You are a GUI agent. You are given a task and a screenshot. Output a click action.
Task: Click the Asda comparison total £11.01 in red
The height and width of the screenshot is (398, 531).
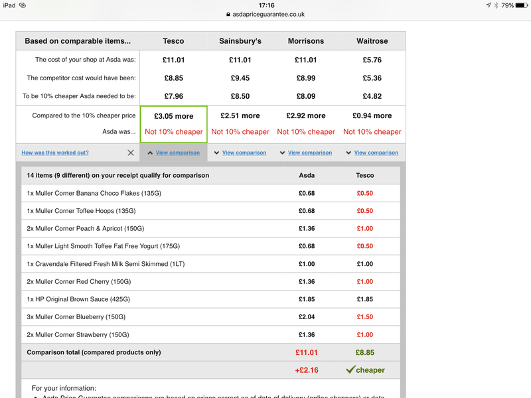coord(307,352)
